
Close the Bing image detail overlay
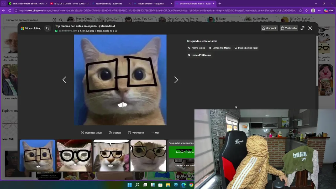coord(310,28)
